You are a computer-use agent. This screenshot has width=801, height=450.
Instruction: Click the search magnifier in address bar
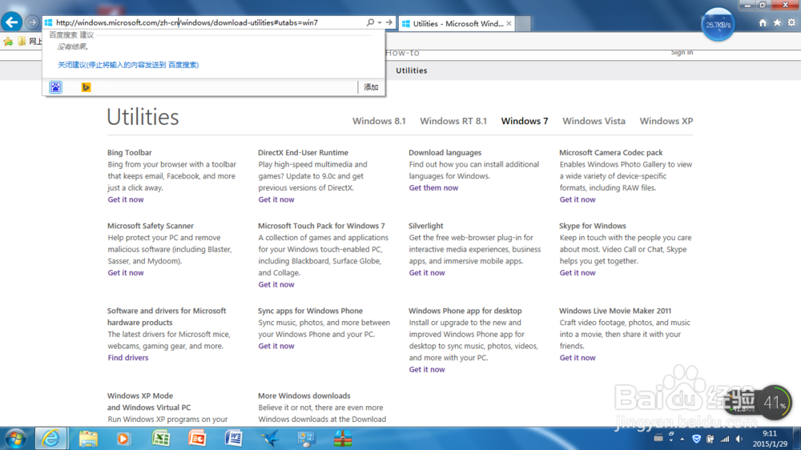[x=370, y=22]
